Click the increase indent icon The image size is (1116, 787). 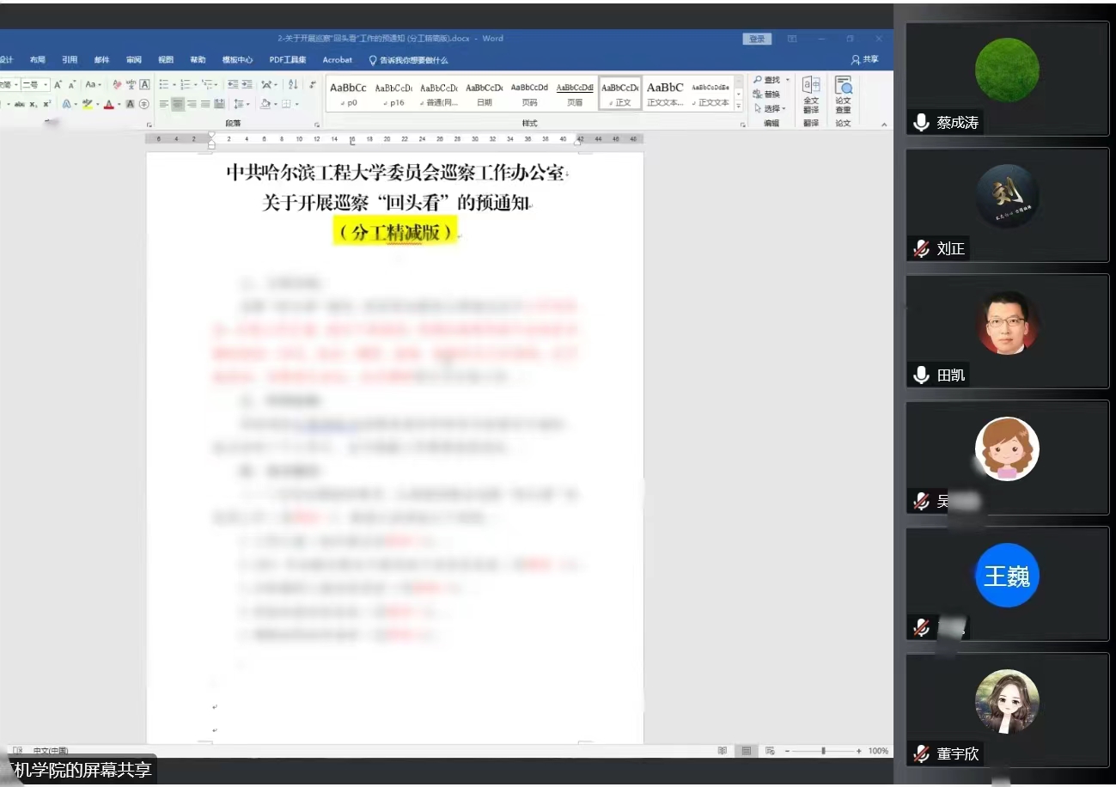click(247, 84)
